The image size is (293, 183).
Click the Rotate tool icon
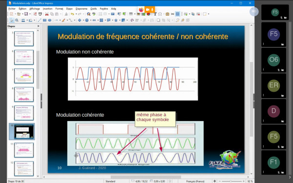click(132, 20)
